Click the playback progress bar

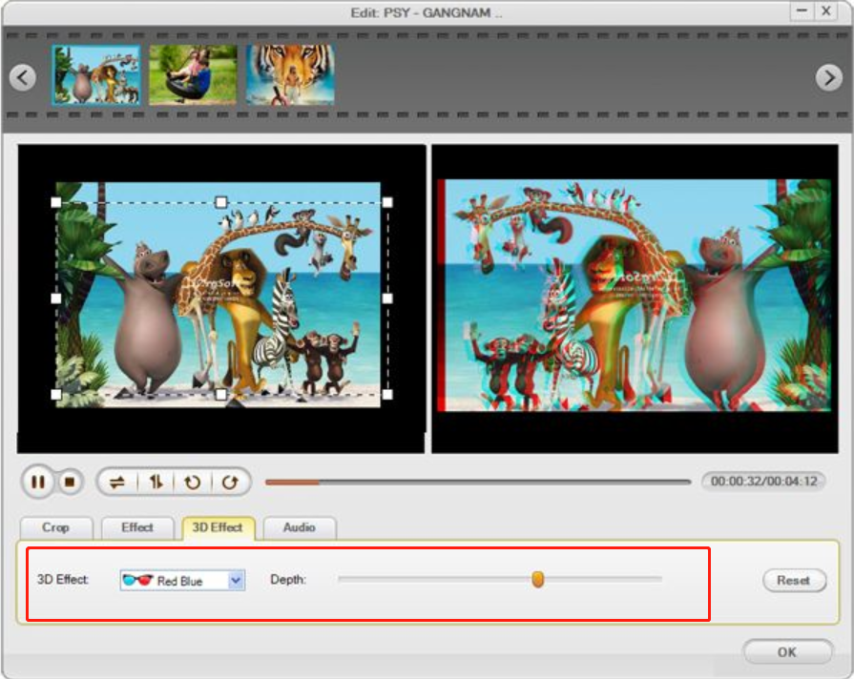pyautogui.click(x=478, y=483)
